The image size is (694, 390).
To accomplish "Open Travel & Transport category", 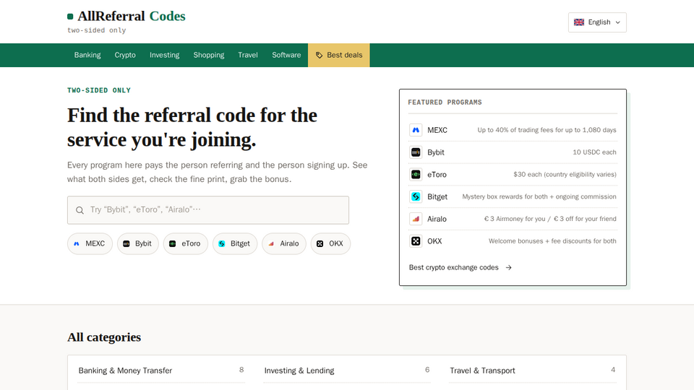I will coord(533,370).
